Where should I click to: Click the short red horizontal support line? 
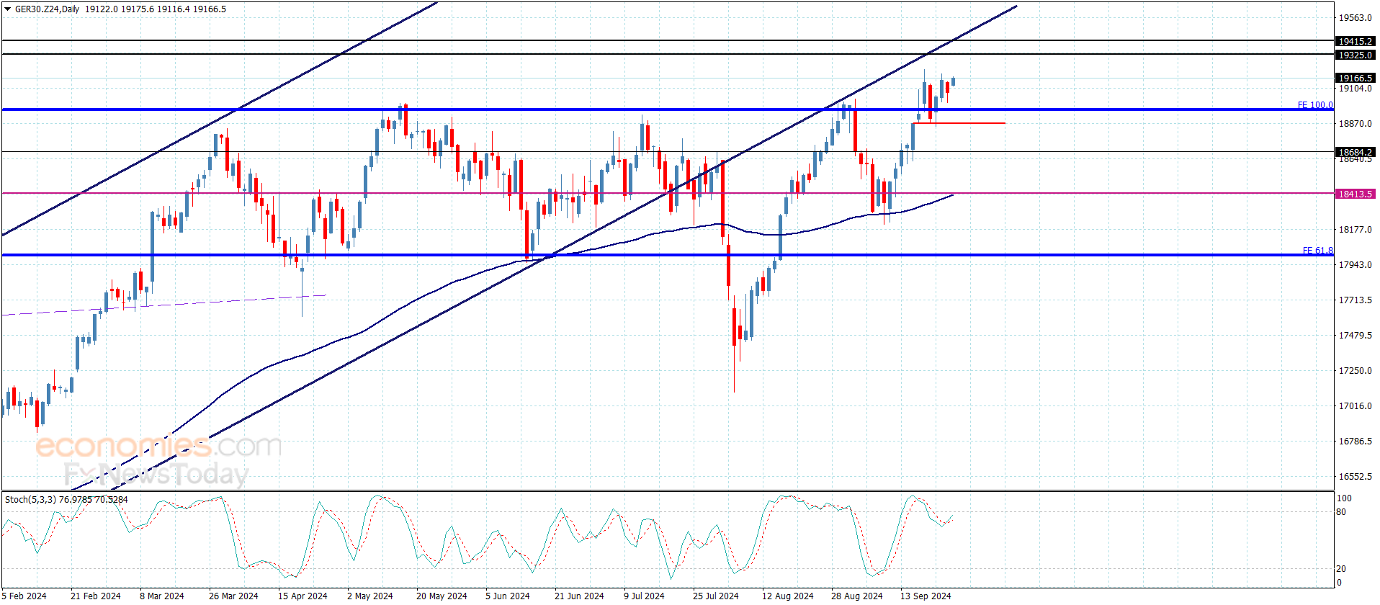click(x=959, y=123)
